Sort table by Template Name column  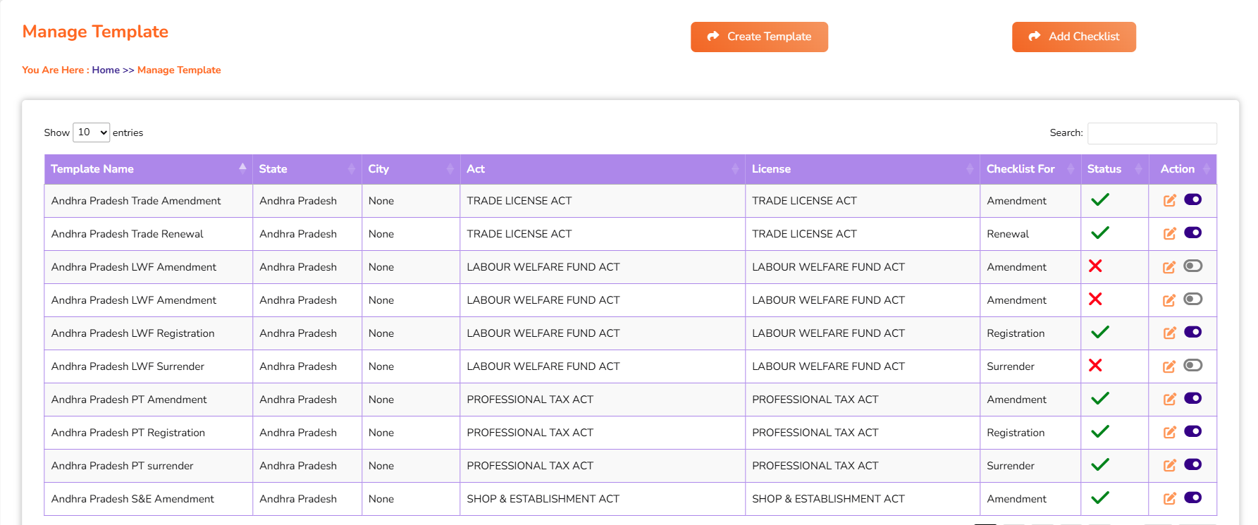click(148, 169)
